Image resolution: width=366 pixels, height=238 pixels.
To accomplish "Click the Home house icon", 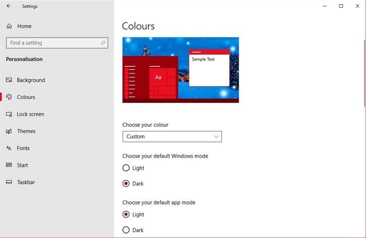I will tap(9, 26).
